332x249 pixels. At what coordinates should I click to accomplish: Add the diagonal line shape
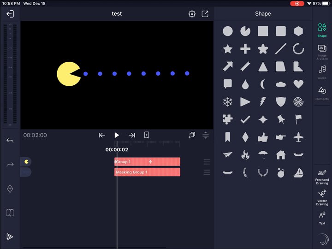pyautogui.click(x=281, y=49)
